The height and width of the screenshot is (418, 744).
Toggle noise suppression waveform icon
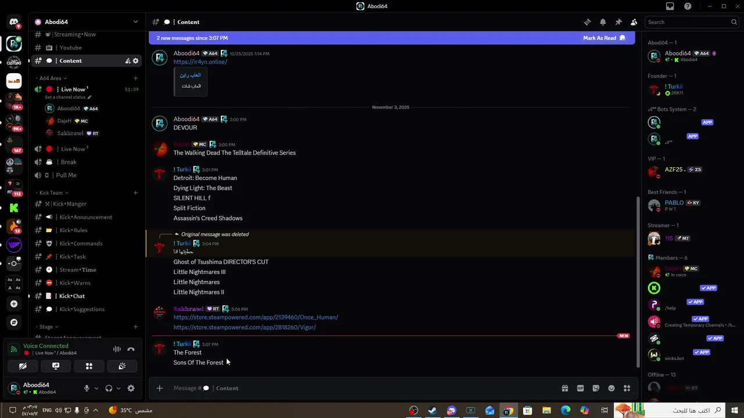pos(117,349)
